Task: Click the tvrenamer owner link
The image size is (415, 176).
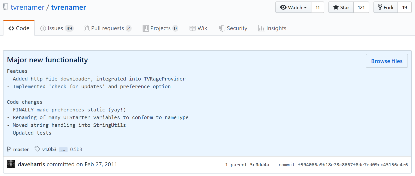Action: pos(28,7)
